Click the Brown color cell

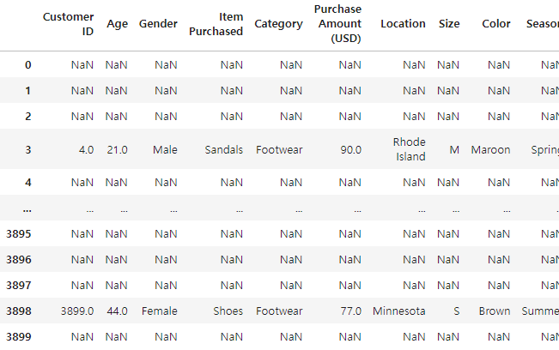(495, 311)
